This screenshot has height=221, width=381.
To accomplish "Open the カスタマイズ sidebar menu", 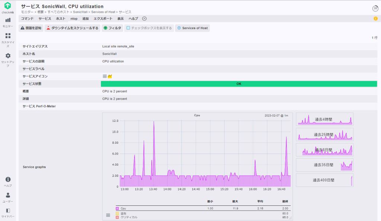I will tap(8, 40).
